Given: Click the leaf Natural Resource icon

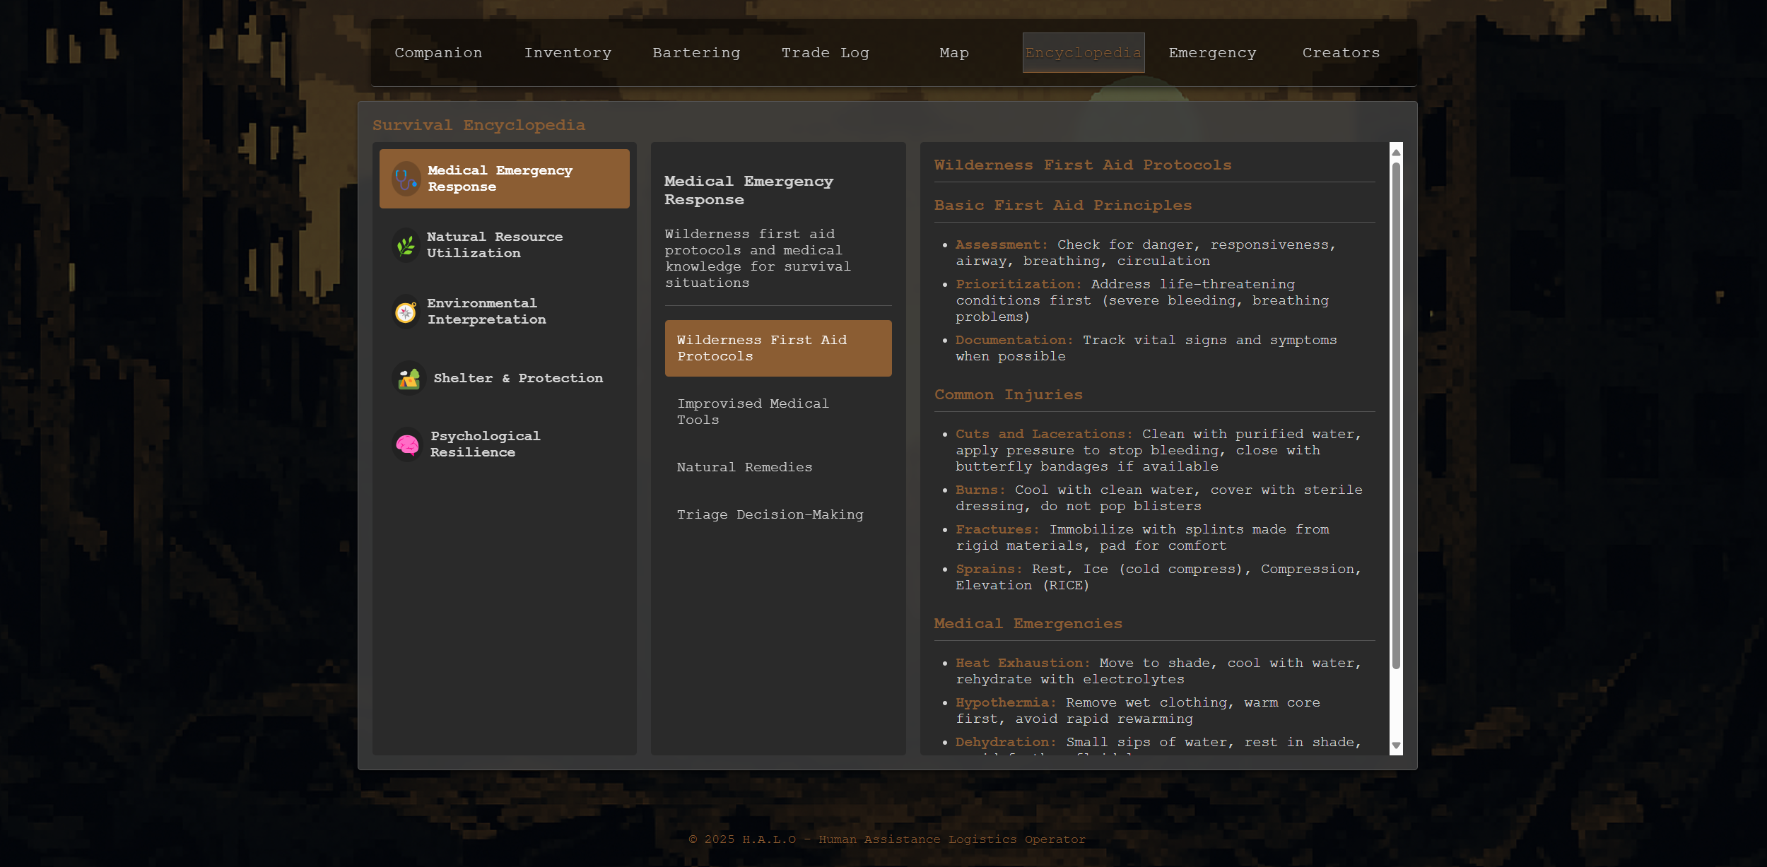Looking at the screenshot, I should (x=406, y=245).
